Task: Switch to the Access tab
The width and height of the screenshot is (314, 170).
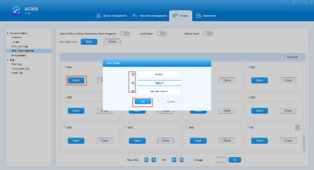Action: click(x=181, y=16)
